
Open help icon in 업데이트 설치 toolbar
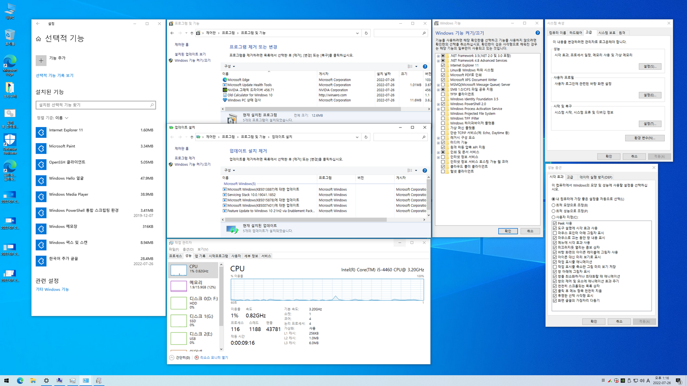pos(424,170)
